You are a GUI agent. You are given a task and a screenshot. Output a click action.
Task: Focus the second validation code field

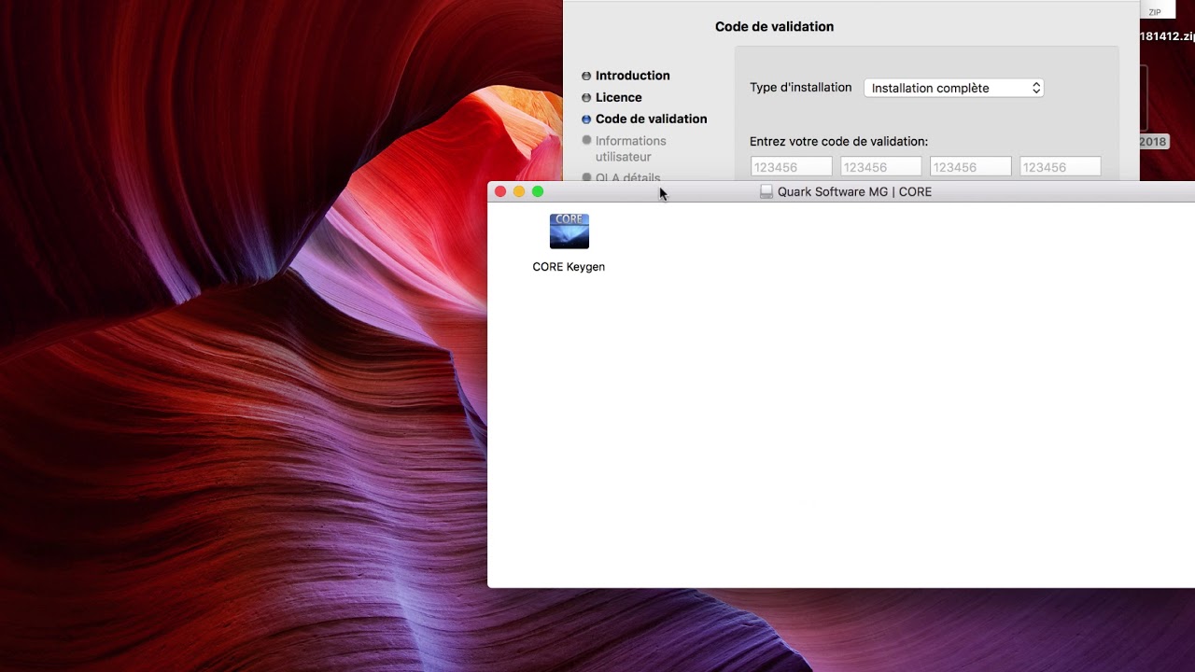pyautogui.click(x=880, y=167)
